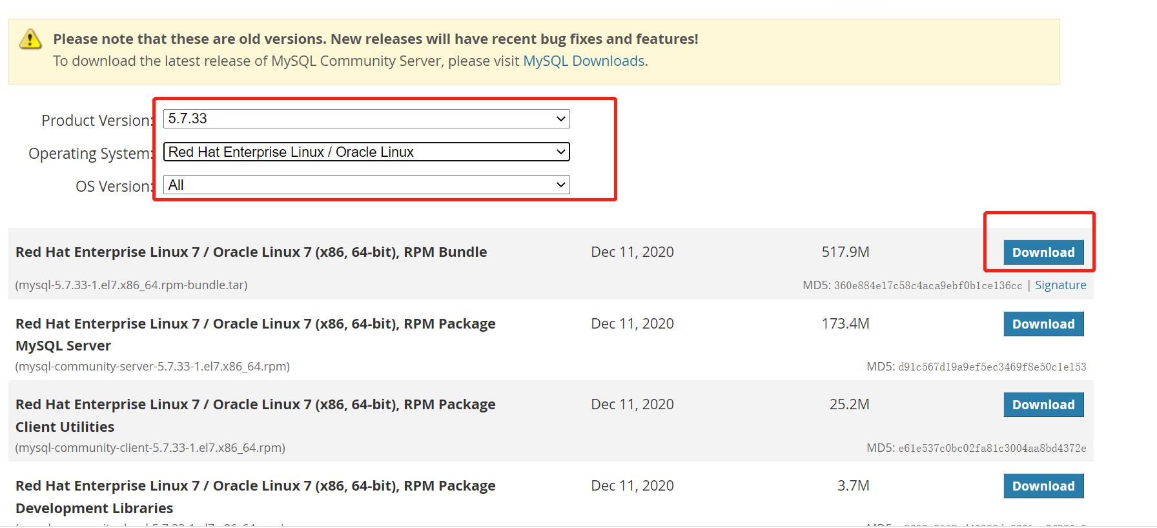Click the MySQL Server row date Dec 11, 2020
Viewport: 1157px width, 528px height.
(x=632, y=324)
